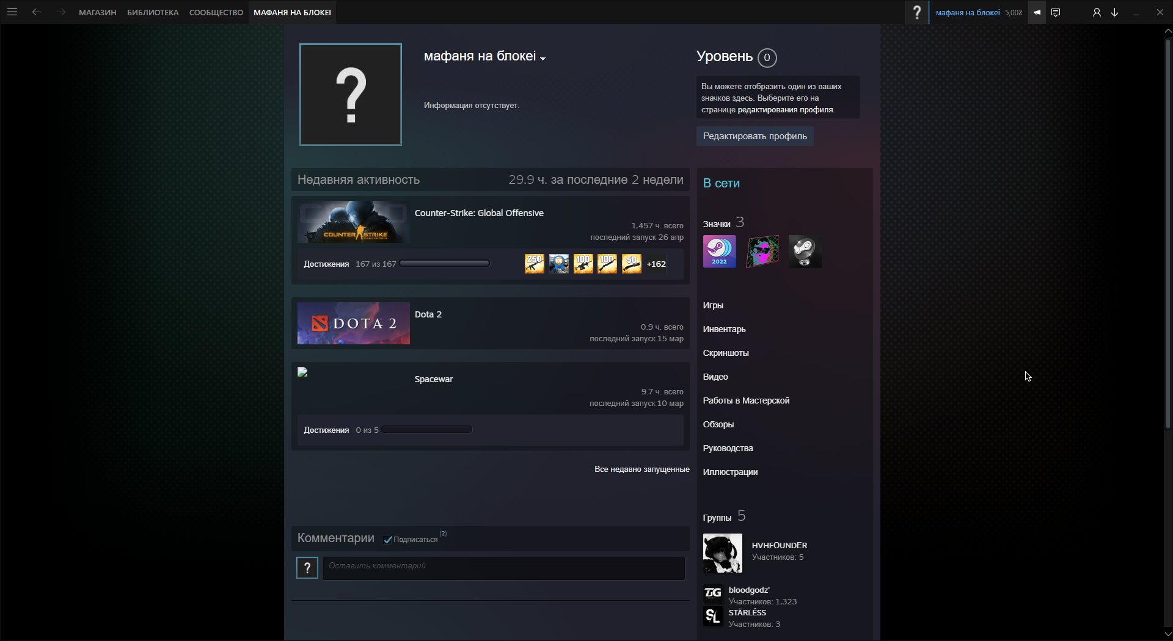Viewport: 1173px width, 641px height.
Task: Click the Steam 2022 badge
Action: 719,252
